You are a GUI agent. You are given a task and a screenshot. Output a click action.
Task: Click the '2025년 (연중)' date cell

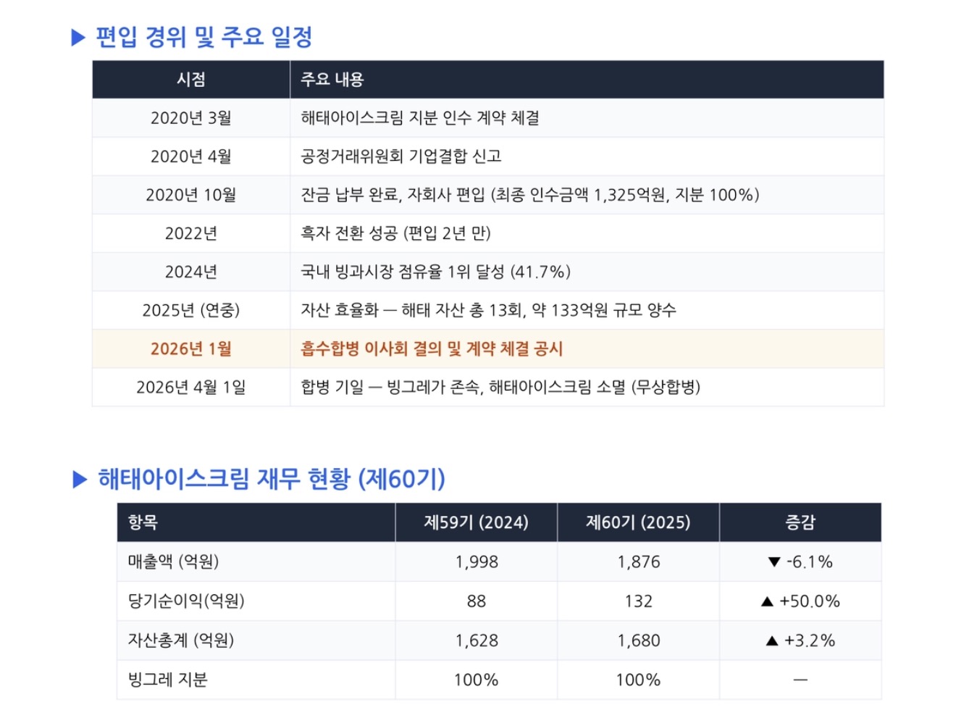point(191,310)
